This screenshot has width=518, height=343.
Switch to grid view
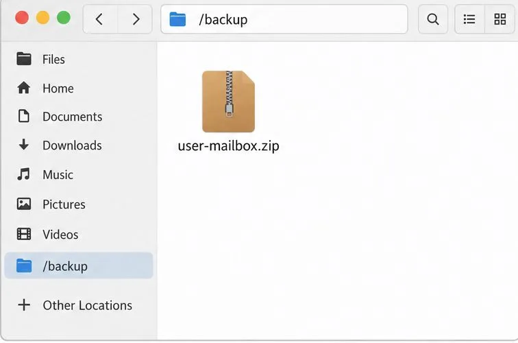(500, 19)
